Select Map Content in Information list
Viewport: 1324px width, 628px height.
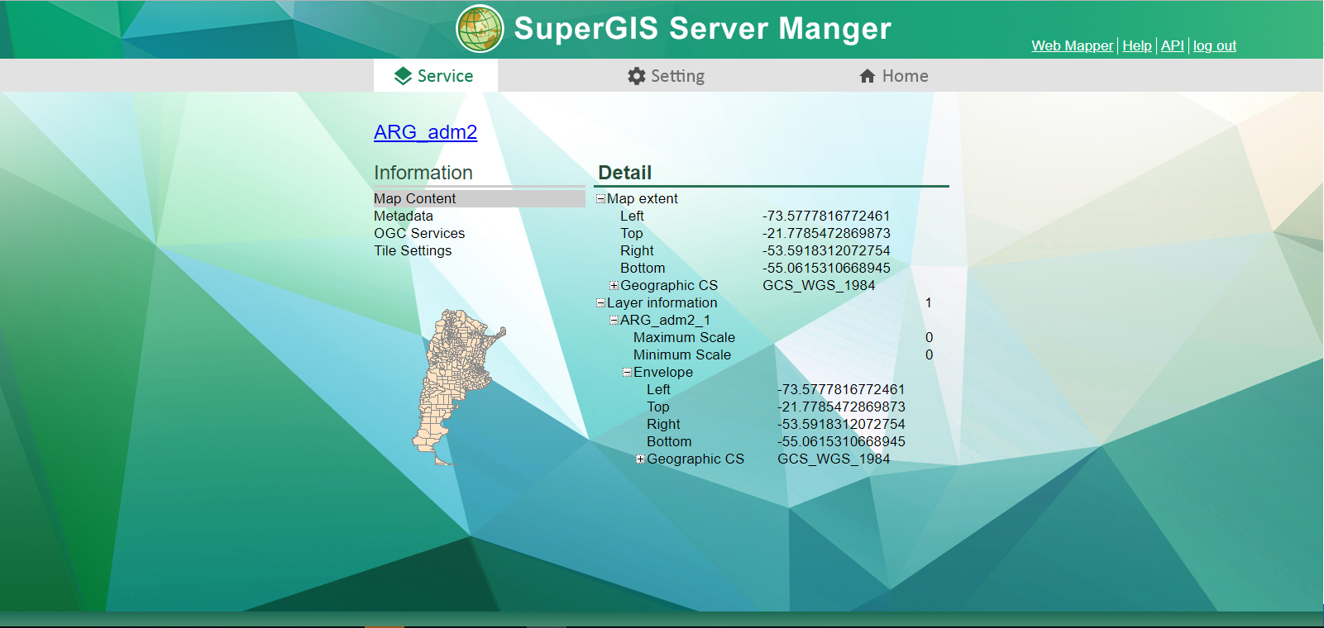pyautogui.click(x=479, y=198)
